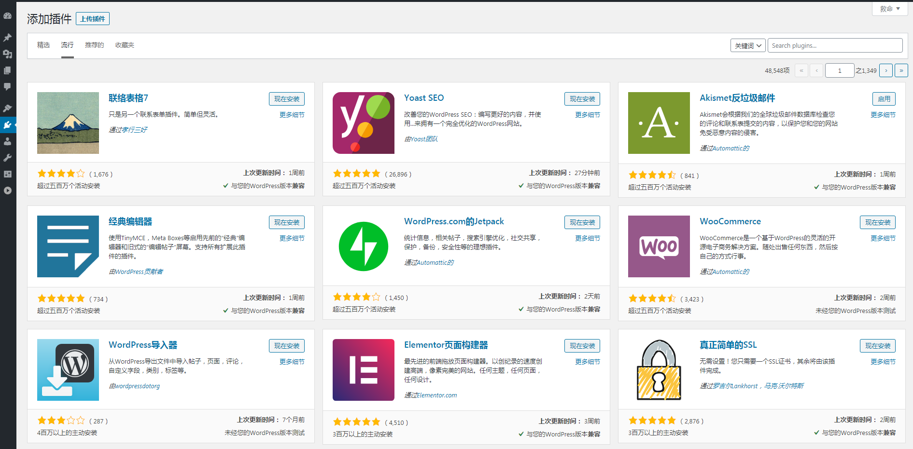Open the Akismet反垃圾邮件 title link

pyautogui.click(x=737, y=98)
